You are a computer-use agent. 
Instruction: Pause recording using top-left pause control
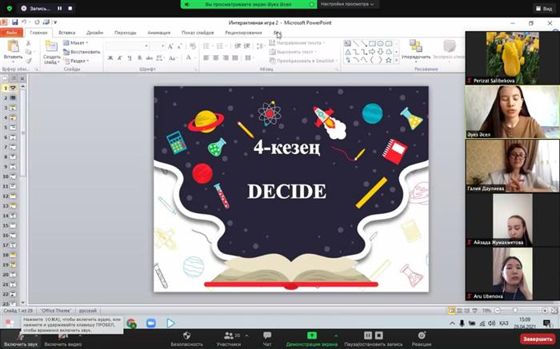point(59,8)
